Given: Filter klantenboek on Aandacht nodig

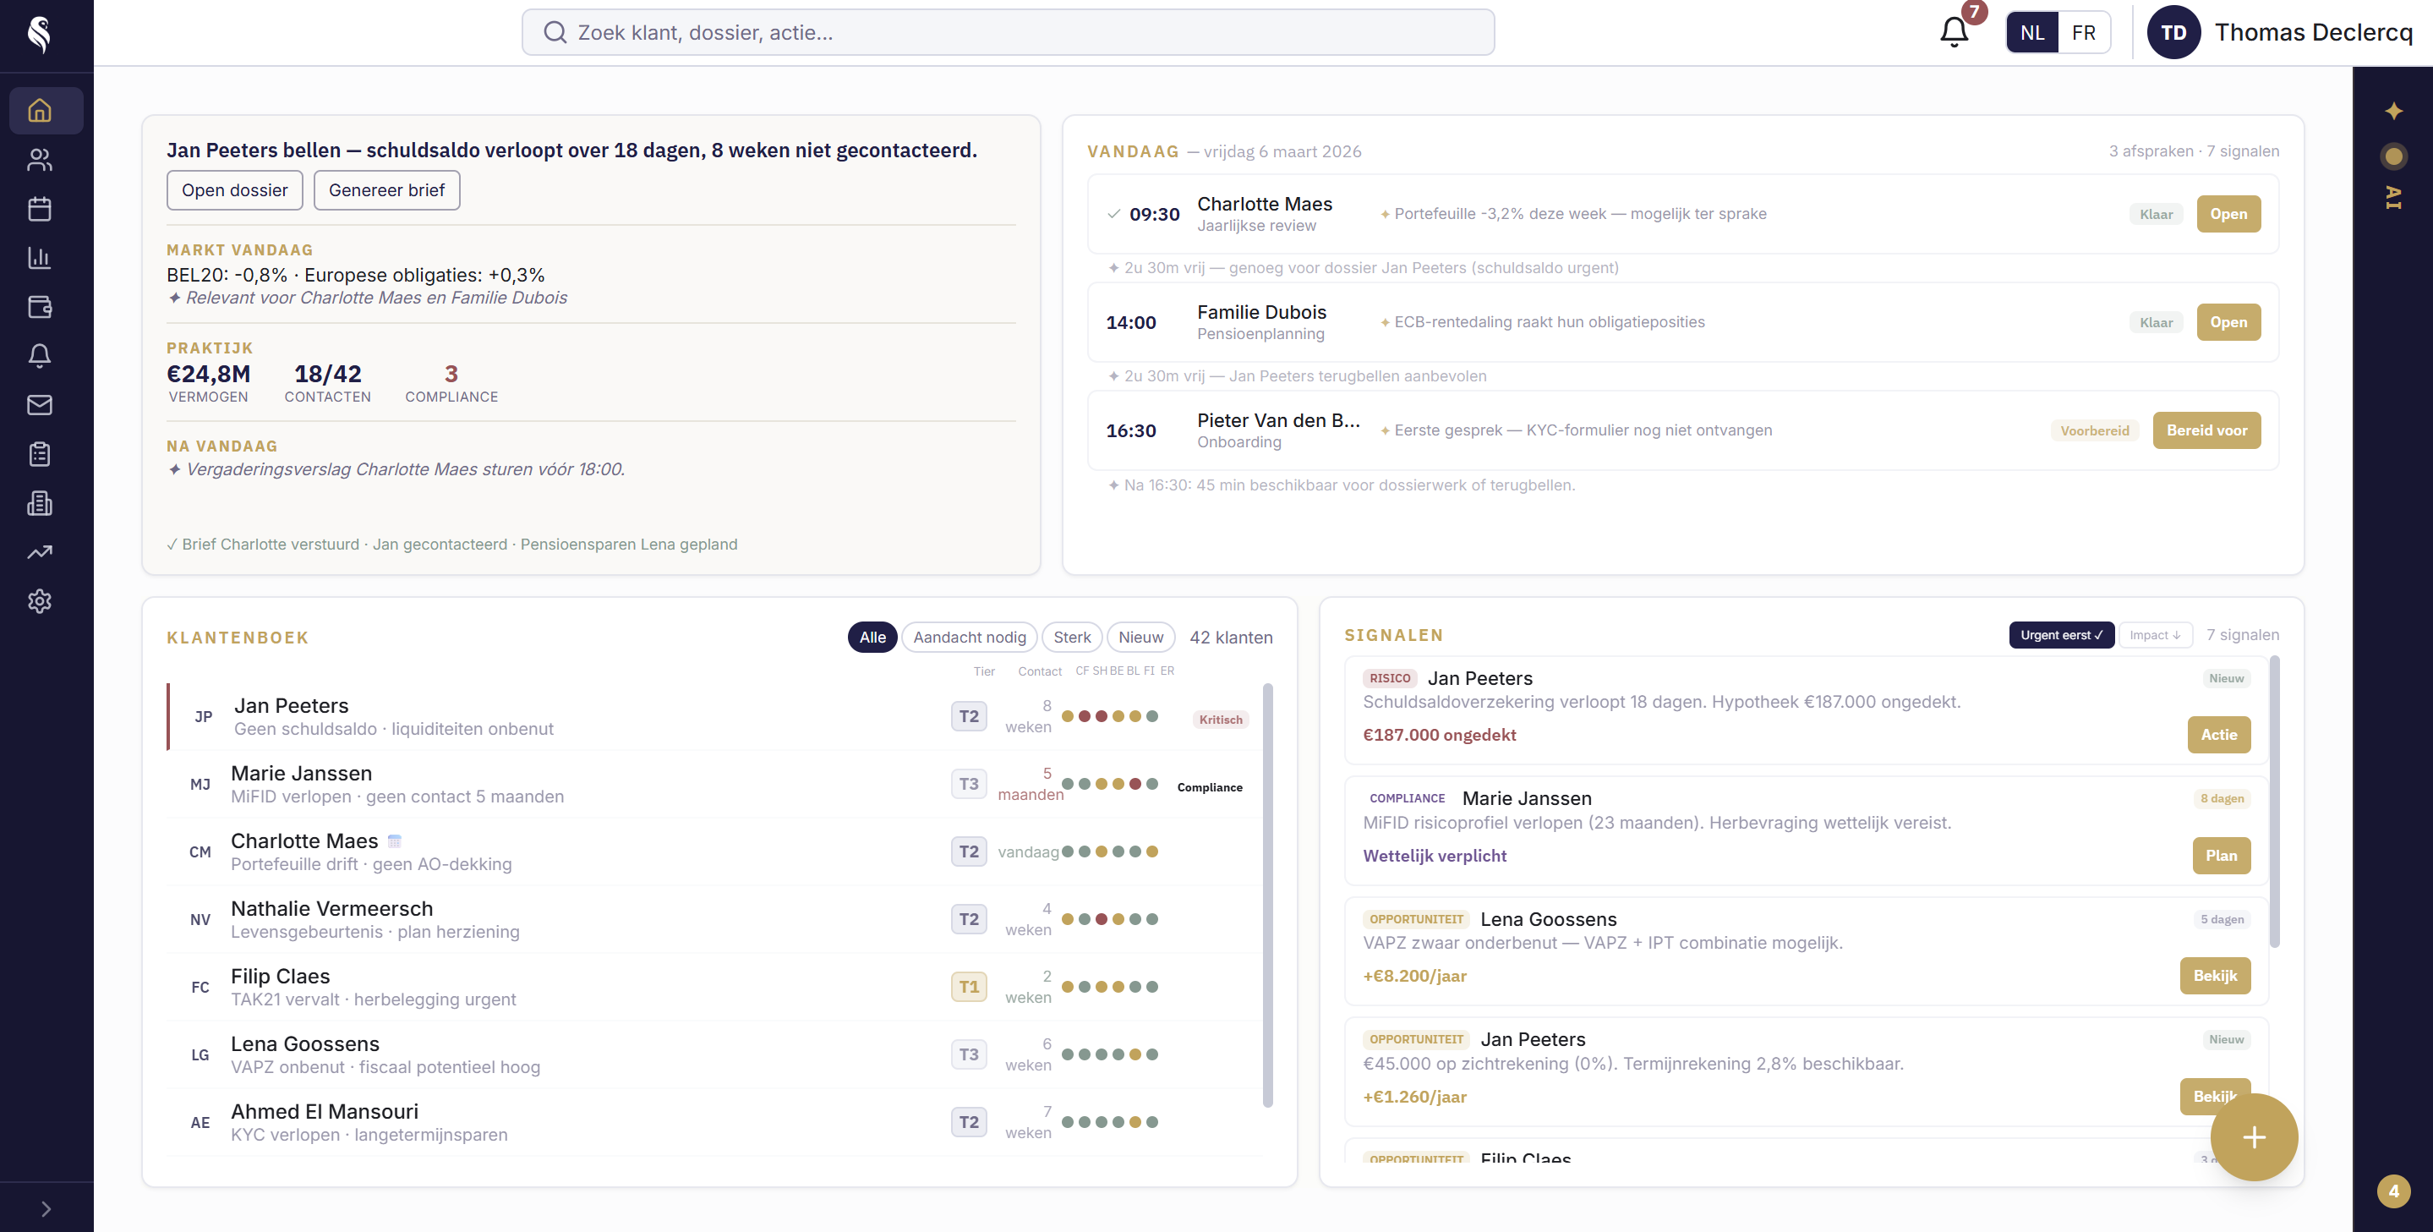Looking at the screenshot, I should (969, 637).
